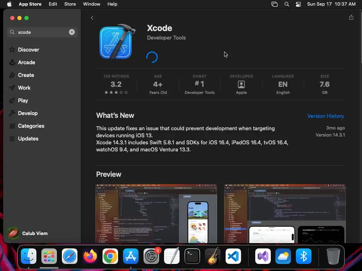The width and height of the screenshot is (362, 271).
Task: Open Finder from the Dock
Action: 29,256
